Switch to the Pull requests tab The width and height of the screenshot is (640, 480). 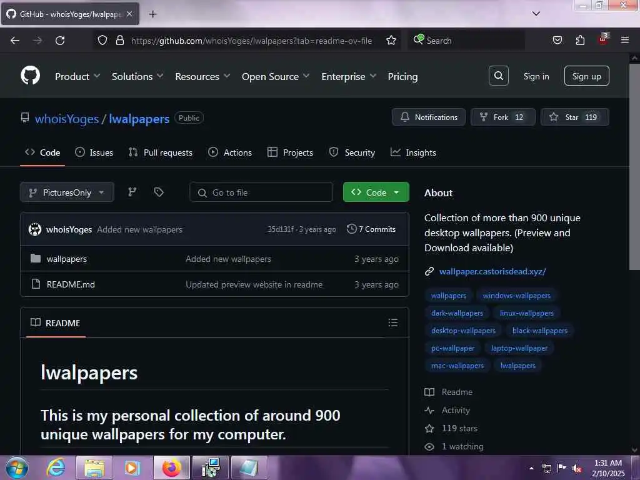pos(160,152)
